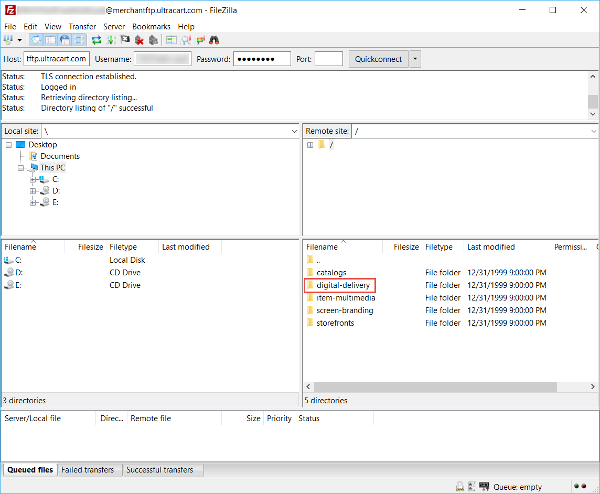
Task: Switch to Queued files tab
Action: coord(30,470)
